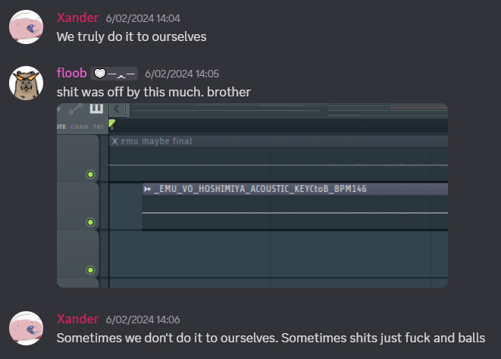Click the piano roll icon in FL Studio
Image resolution: width=501 pixels, height=359 pixels.
(x=96, y=109)
